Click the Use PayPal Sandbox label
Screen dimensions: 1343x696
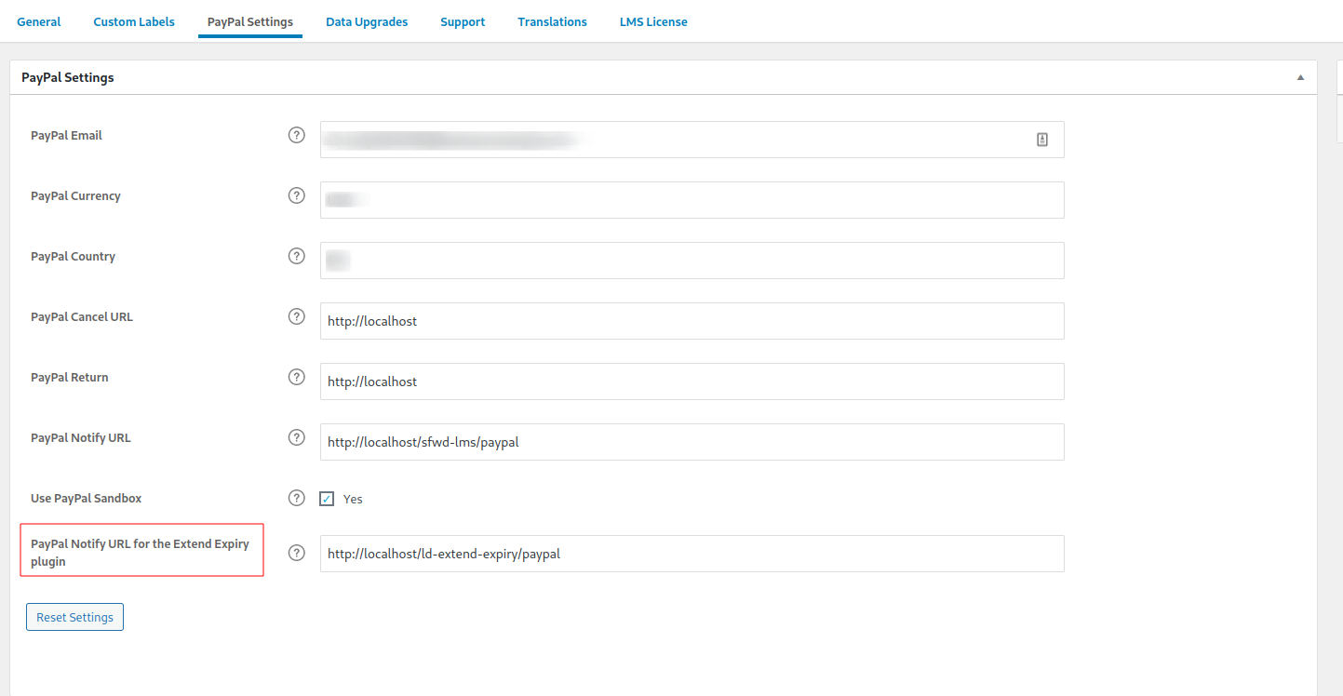86,498
